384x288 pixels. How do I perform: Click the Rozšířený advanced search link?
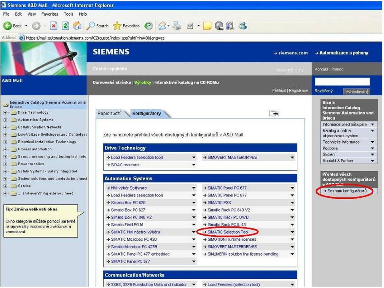[x=324, y=91]
